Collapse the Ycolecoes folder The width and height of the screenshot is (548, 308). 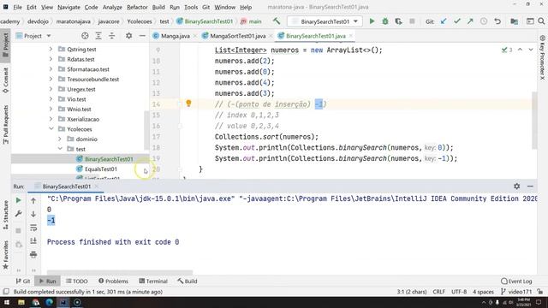(x=51, y=129)
